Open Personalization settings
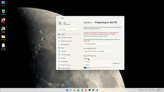The width and height of the screenshot is (164, 92). pos(69,44)
